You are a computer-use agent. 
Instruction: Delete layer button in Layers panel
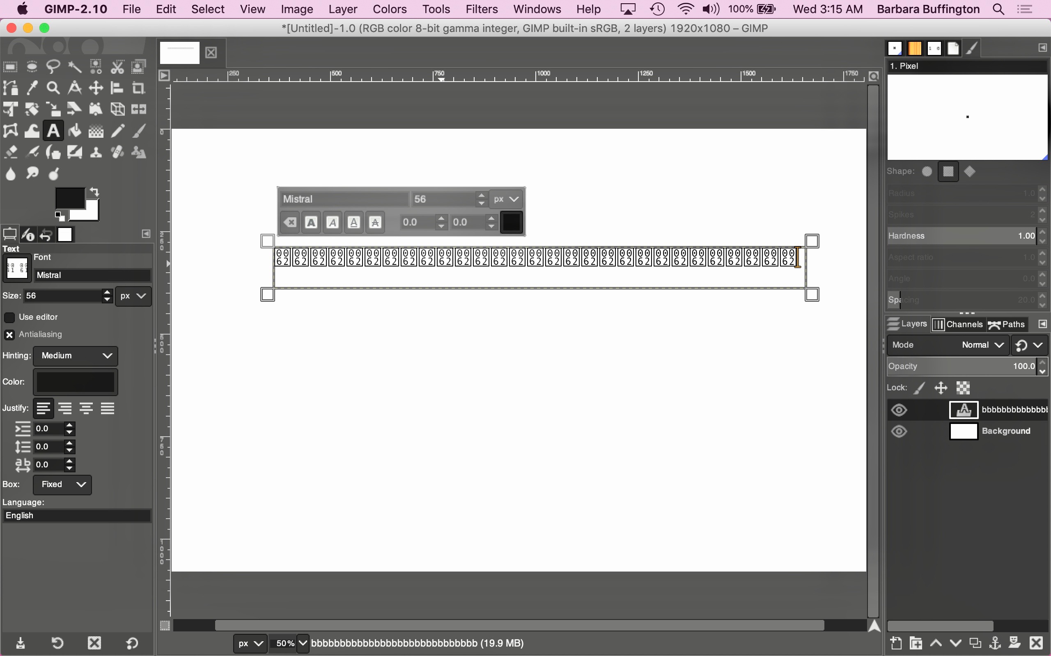pyautogui.click(x=1036, y=642)
